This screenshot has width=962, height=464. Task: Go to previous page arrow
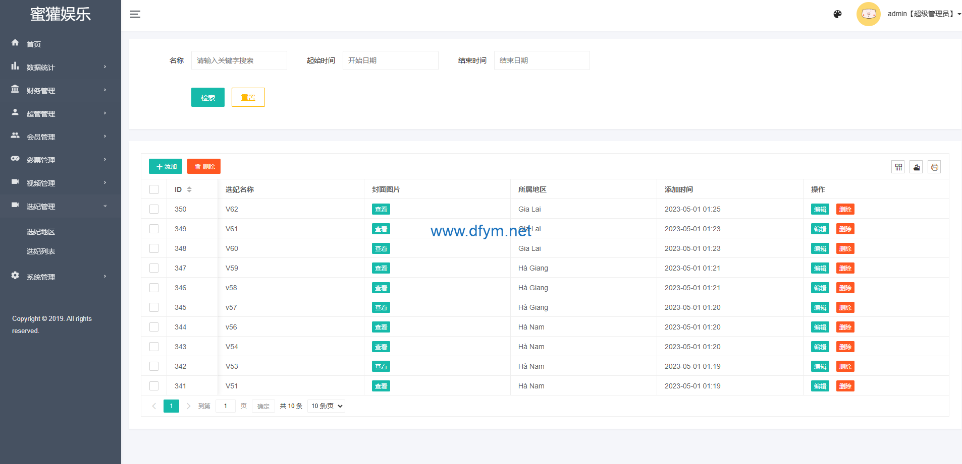tap(154, 406)
